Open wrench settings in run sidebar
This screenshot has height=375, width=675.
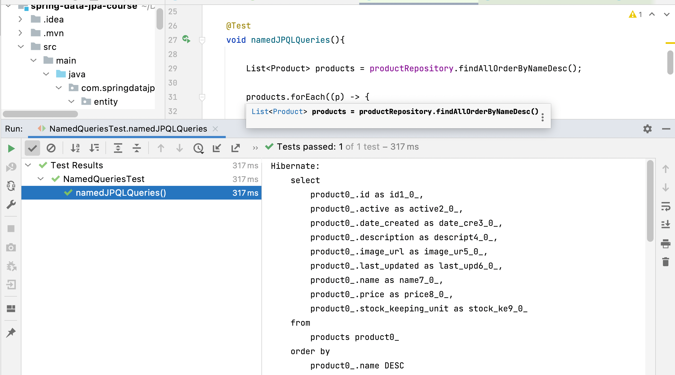tap(11, 205)
